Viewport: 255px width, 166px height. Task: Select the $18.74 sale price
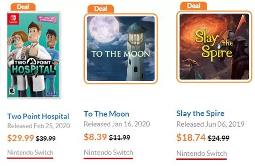click(191, 137)
